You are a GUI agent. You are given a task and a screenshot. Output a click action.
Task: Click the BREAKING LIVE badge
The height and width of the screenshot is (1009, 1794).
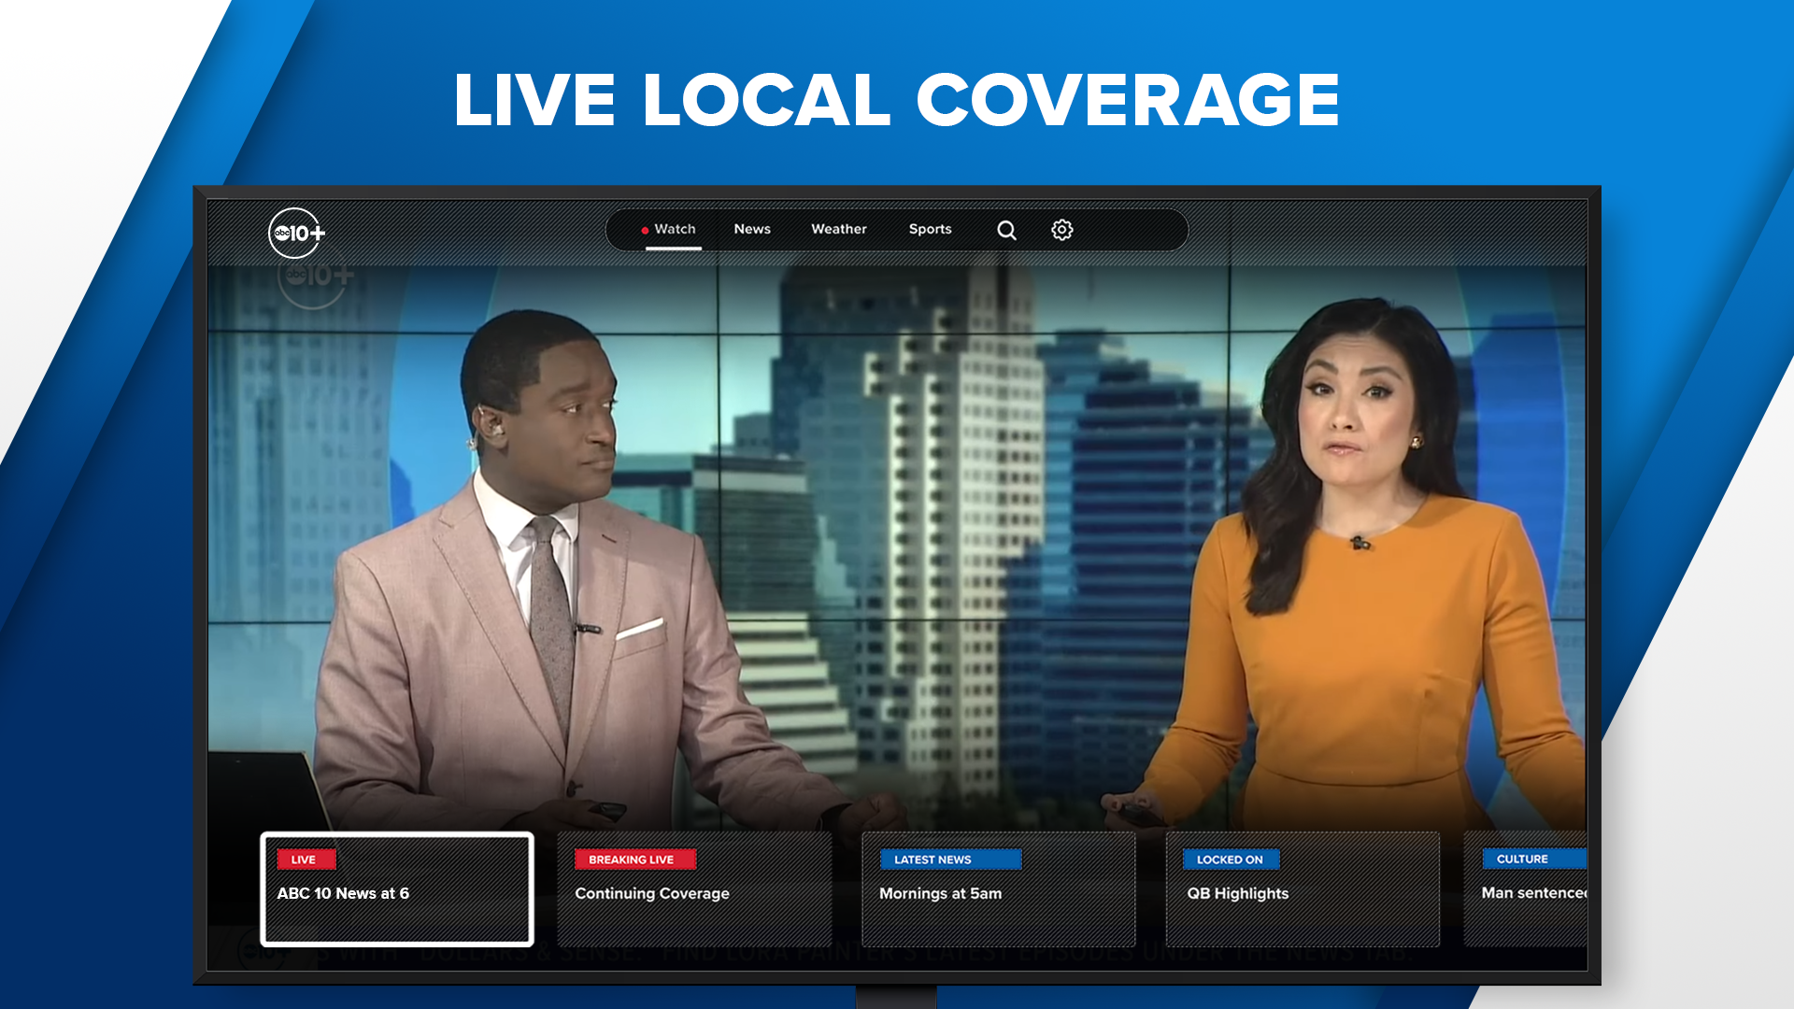pos(634,860)
